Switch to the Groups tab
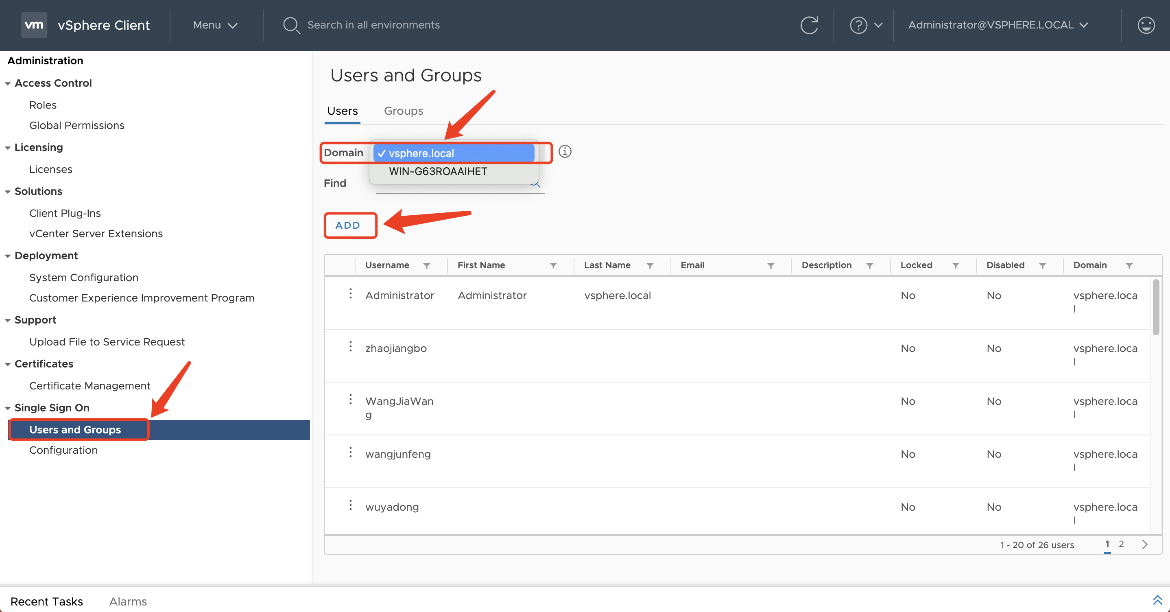The height and width of the screenshot is (612, 1170). pyautogui.click(x=403, y=110)
